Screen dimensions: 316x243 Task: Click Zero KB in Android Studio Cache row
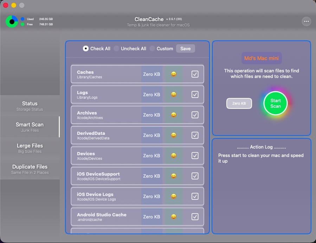tap(151, 217)
